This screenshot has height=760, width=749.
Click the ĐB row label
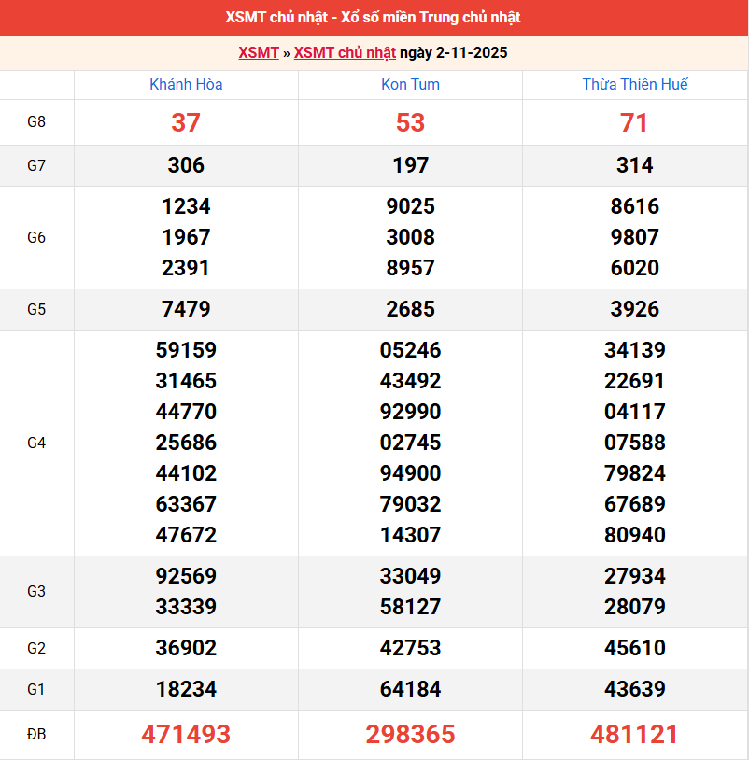(x=36, y=735)
